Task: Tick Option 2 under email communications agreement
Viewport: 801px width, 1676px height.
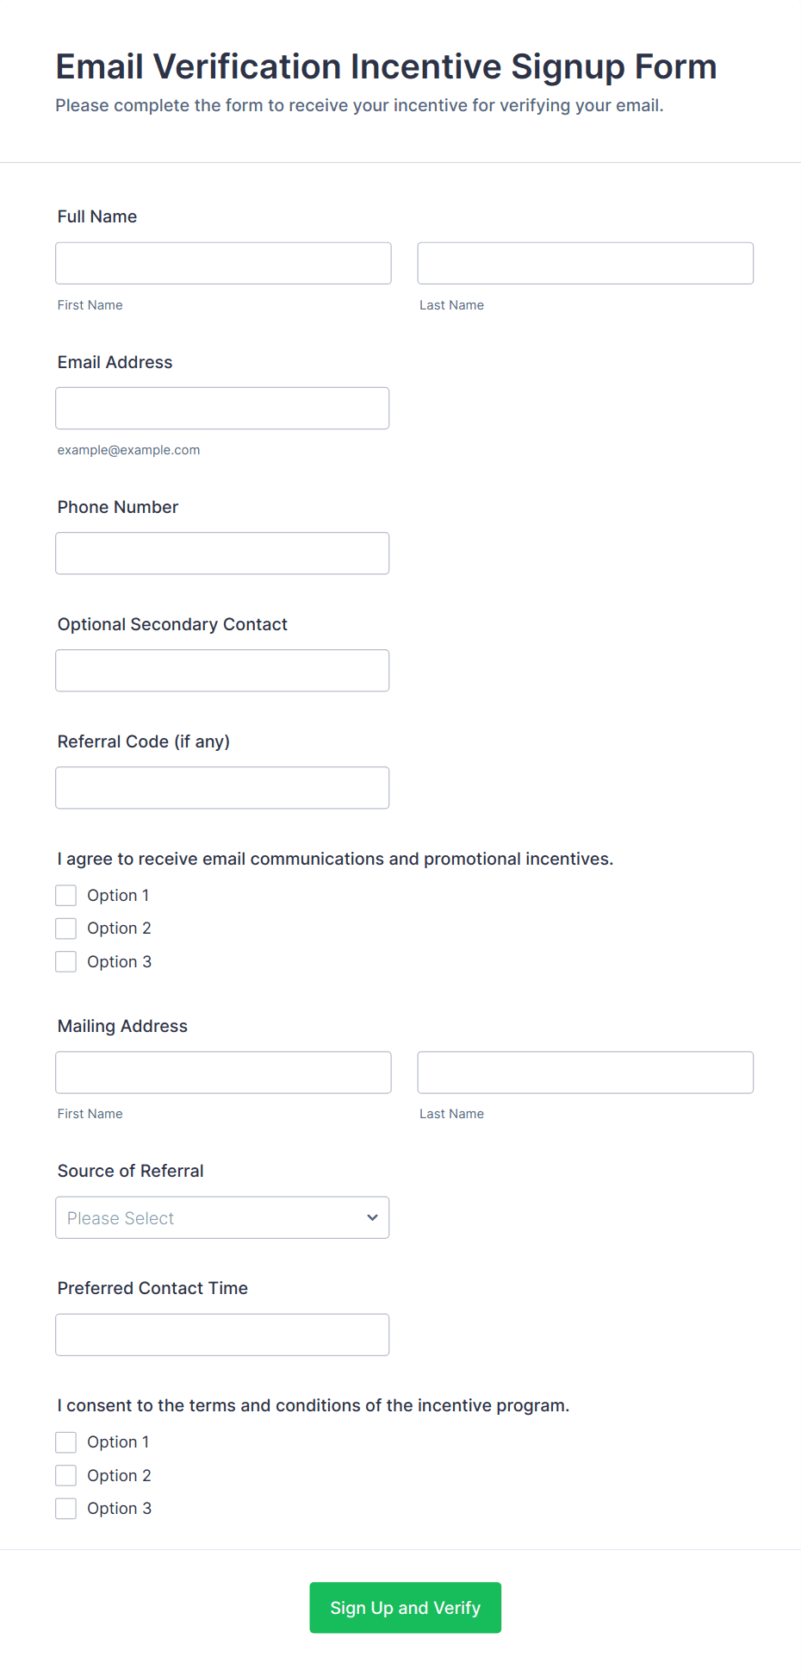Action: [66, 929]
